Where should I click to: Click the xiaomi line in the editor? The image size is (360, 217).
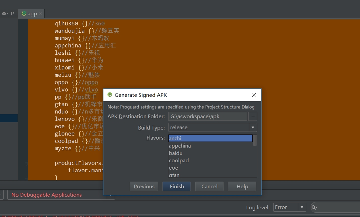[x=79, y=67]
